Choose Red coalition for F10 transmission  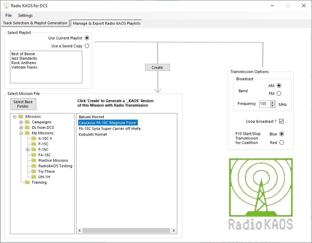coord(281,143)
